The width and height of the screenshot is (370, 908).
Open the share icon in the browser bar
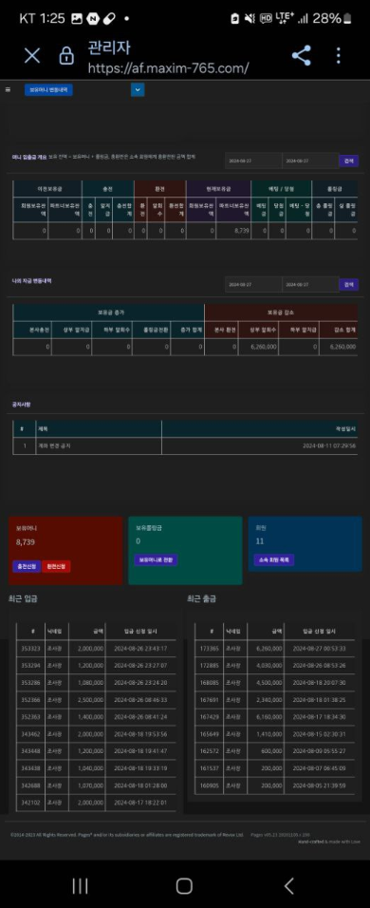301,56
